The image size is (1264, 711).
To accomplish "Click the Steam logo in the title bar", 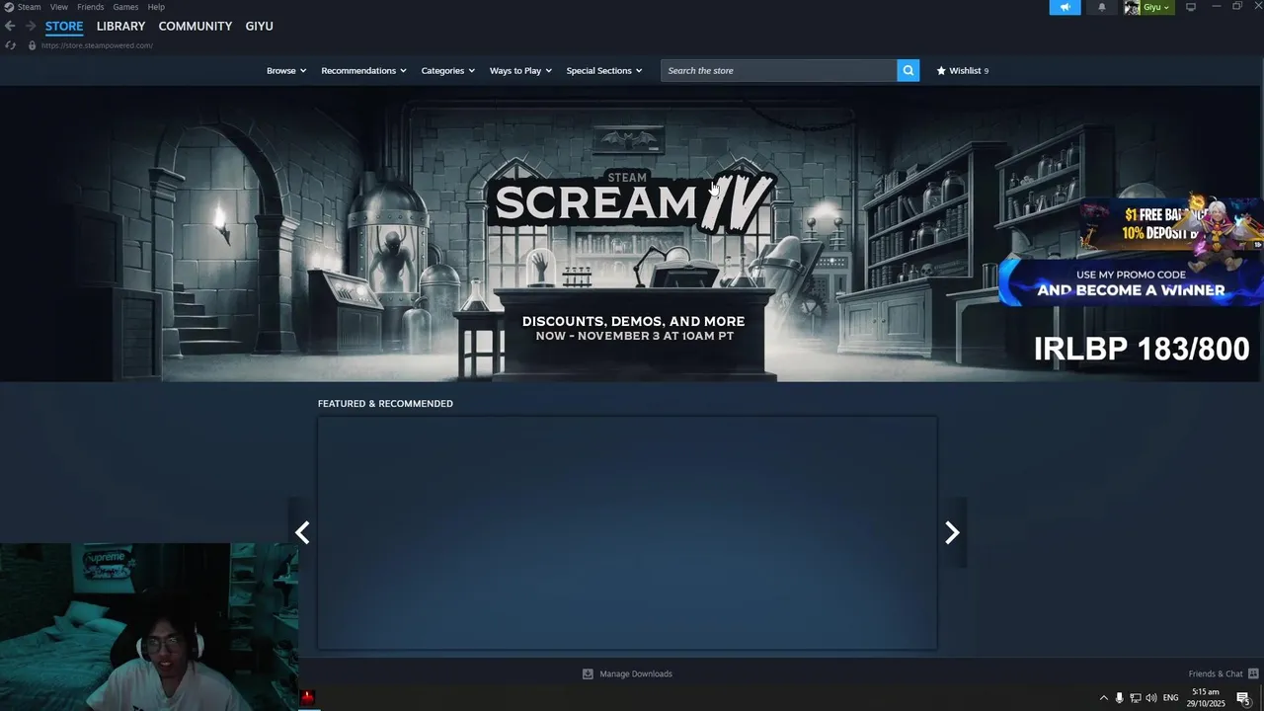I will 9,7.
